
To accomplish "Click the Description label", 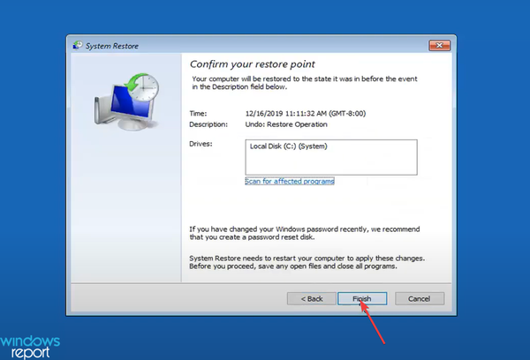I will pyautogui.click(x=208, y=124).
